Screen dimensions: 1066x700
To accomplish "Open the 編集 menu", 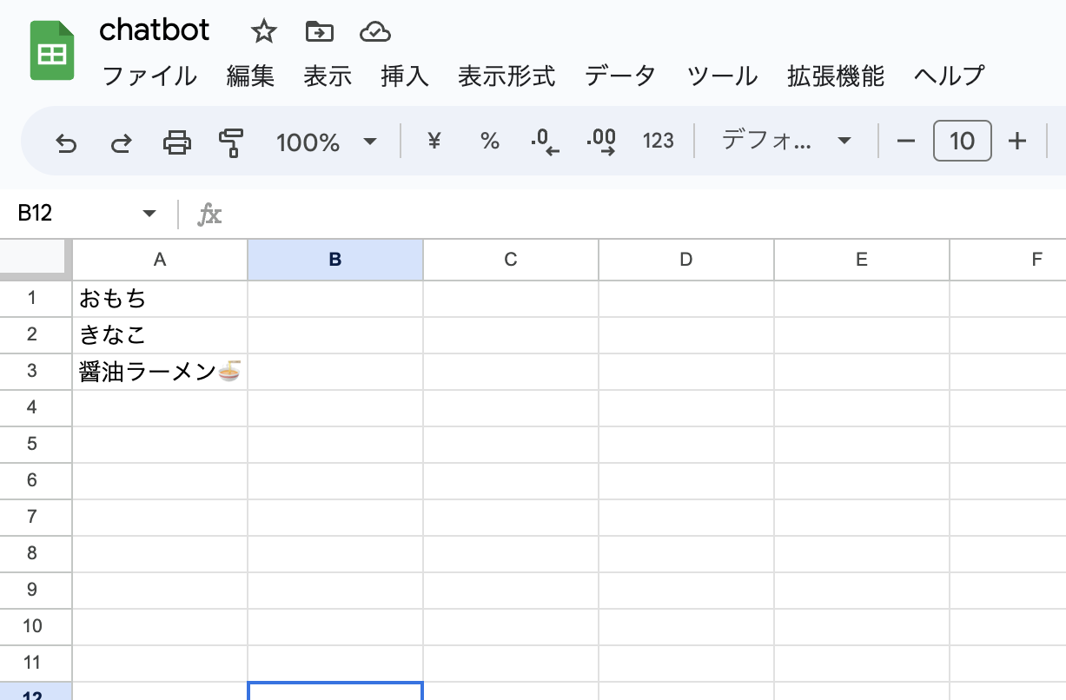I will (x=250, y=76).
